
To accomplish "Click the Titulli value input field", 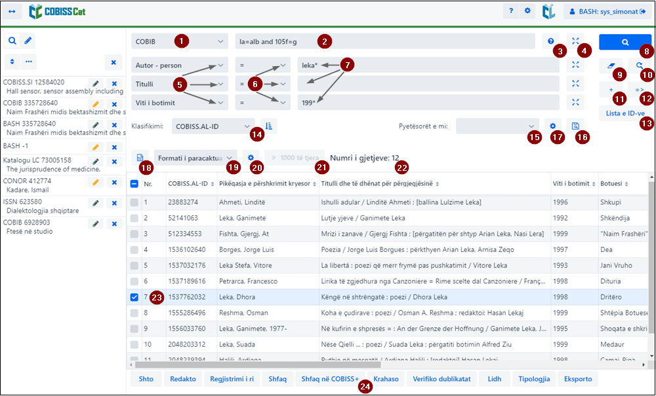I will coord(428,84).
